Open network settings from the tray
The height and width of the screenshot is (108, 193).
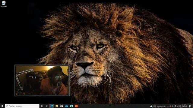click(x=178, y=106)
